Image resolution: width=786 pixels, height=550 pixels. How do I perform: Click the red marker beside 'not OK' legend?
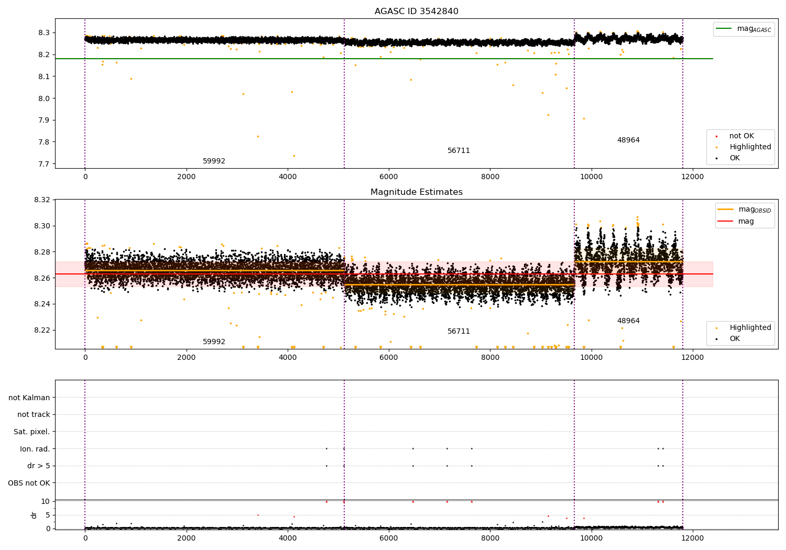tap(716, 136)
